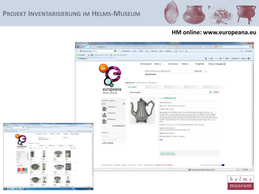Click E-Mail in Windows Live toolbar

[x=141, y=51]
